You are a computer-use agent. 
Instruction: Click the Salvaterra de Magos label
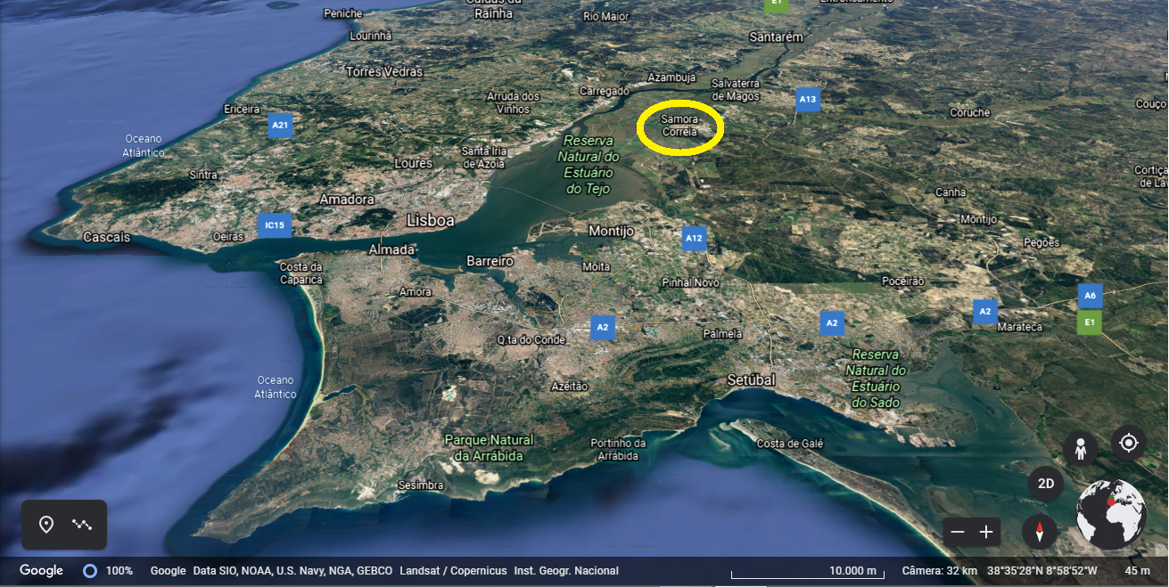[x=736, y=90]
